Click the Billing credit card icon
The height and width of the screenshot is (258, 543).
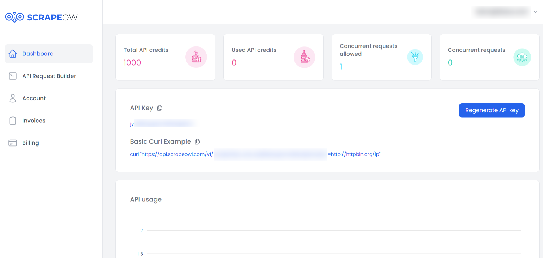pyautogui.click(x=13, y=143)
